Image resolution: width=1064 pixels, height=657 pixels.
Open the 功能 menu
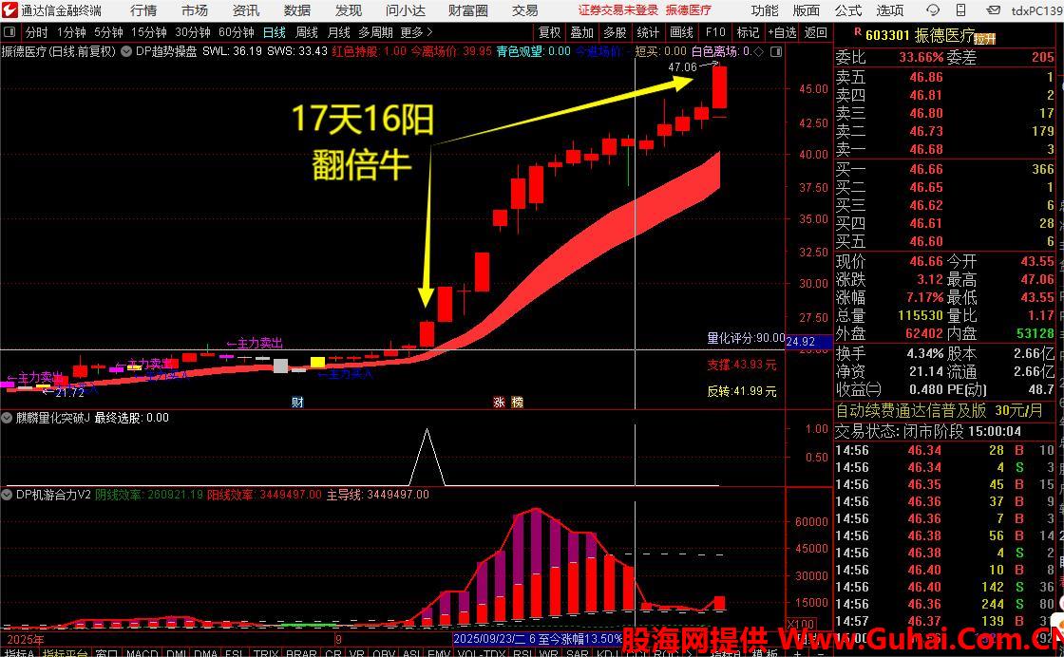point(765,10)
